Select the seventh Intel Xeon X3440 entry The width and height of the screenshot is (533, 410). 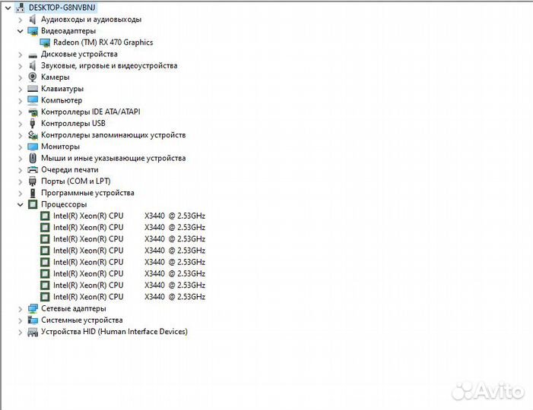coord(129,285)
